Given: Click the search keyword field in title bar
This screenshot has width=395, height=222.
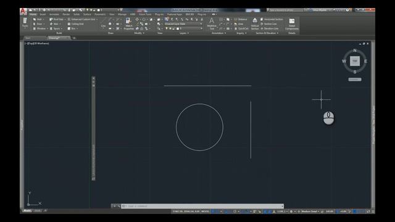Looking at the screenshot, I should (285, 10).
